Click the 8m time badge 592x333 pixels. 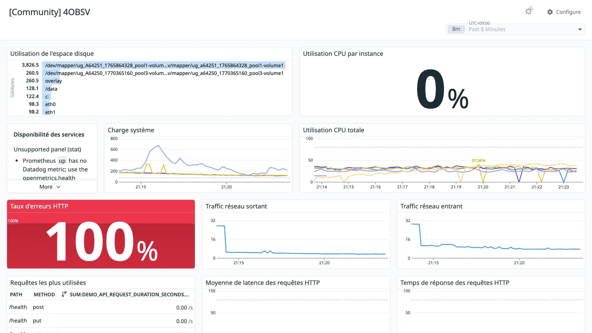pyautogui.click(x=456, y=29)
